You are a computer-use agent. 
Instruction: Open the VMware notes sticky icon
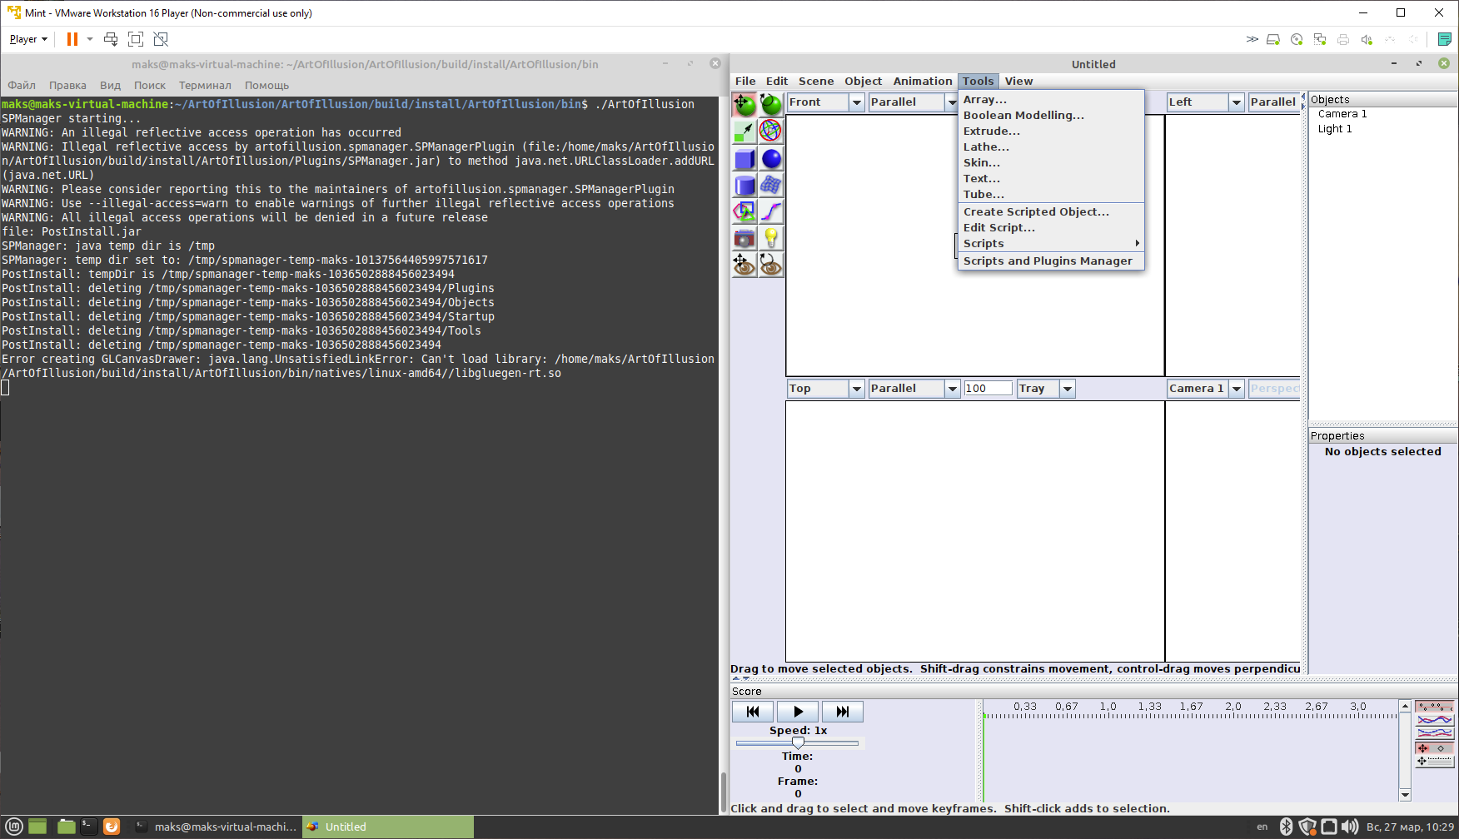[1445, 39]
